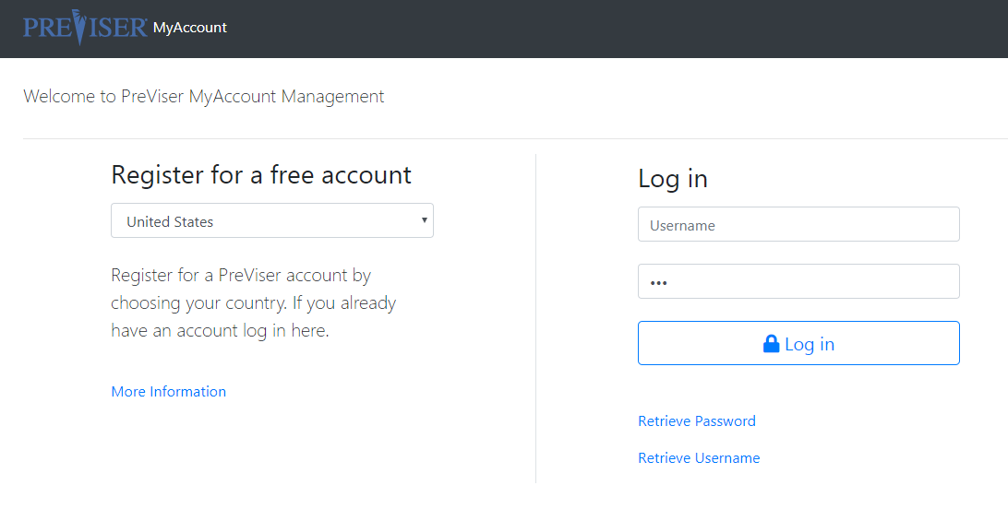This screenshot has height=509, width=1008.
Task: Click the tooth-shaped V emblem in logo
Action: (x=79, y=27)
